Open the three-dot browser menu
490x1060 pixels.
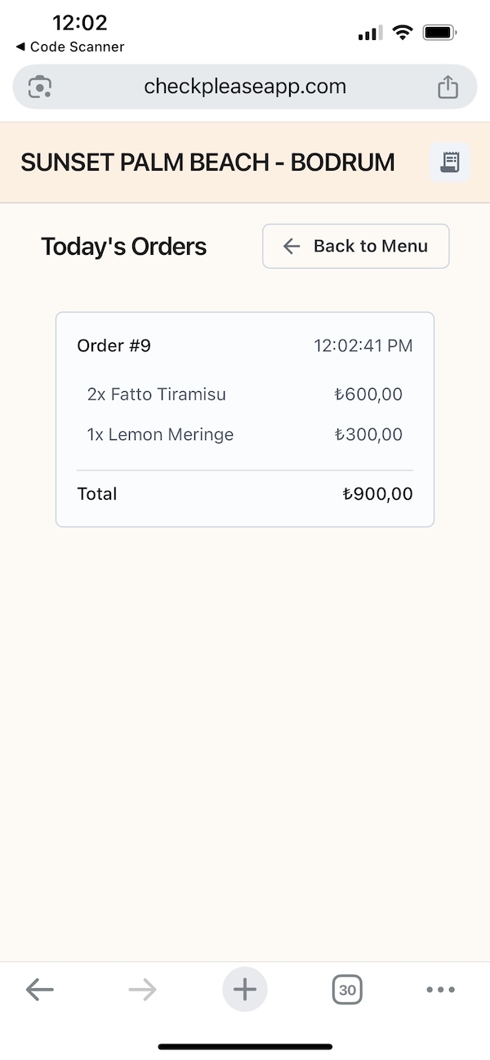pos(441,990)
